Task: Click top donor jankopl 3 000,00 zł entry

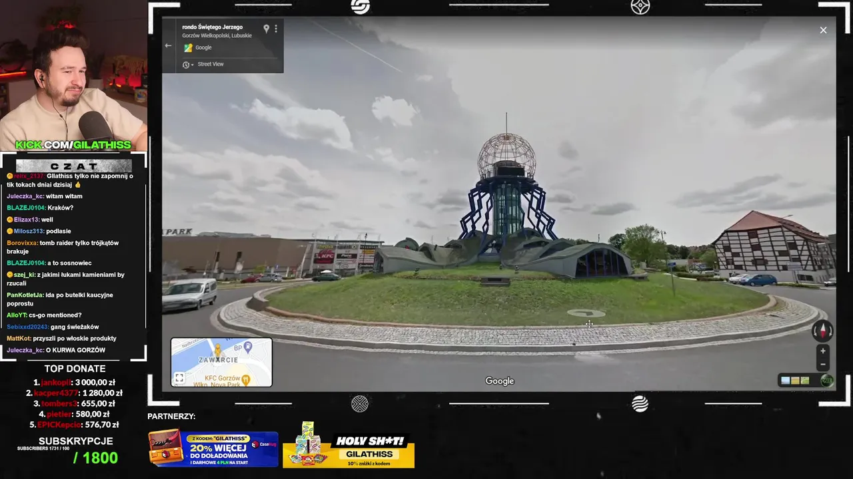Action: [74, 383]
